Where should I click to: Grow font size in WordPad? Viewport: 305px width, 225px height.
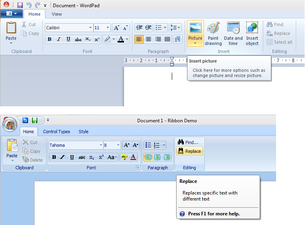116,28
